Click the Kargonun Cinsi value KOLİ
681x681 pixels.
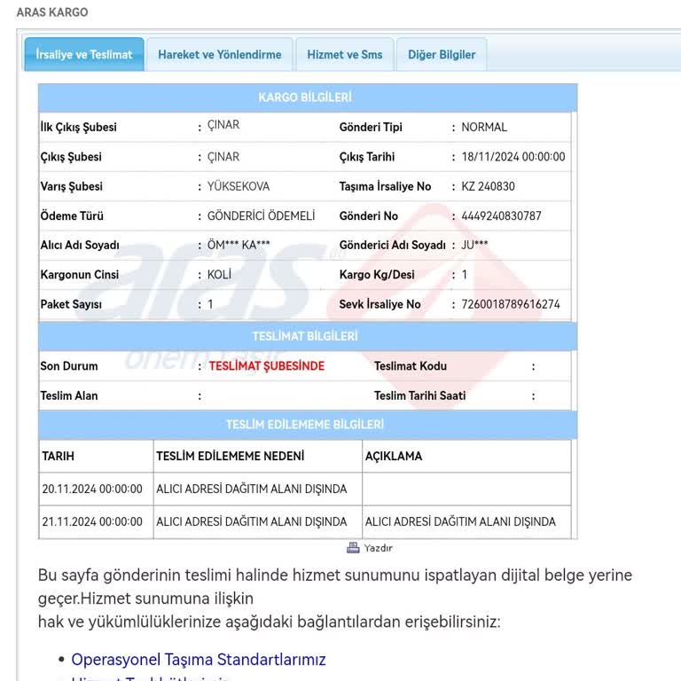point(219,275)
